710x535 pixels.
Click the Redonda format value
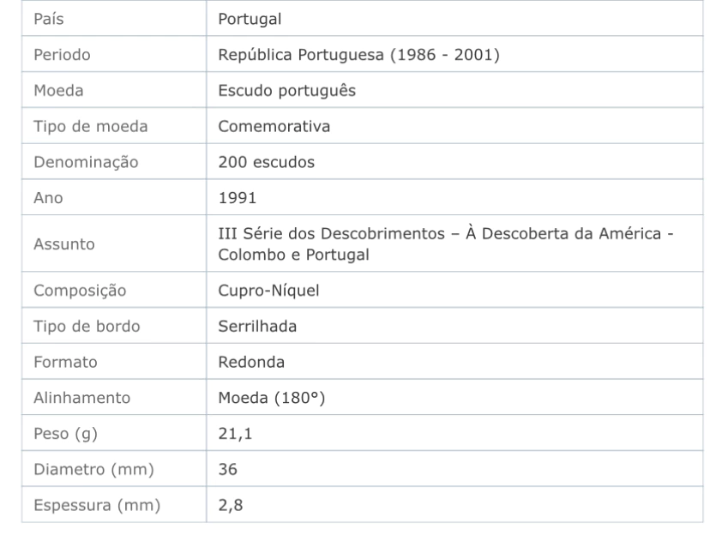(x=251, y=362)
